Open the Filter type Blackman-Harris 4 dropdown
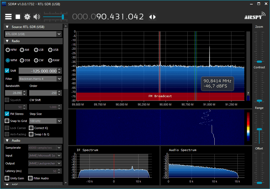Image resolution: width=270 pixels, height=189 pixels. 59,79
